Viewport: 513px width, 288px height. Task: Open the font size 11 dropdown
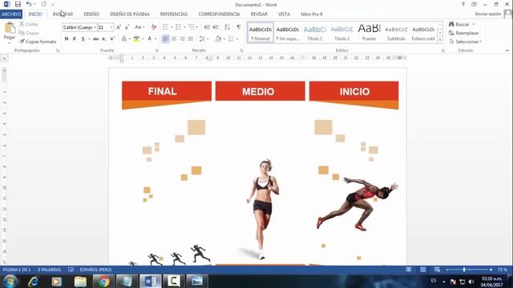pos(111,27)
